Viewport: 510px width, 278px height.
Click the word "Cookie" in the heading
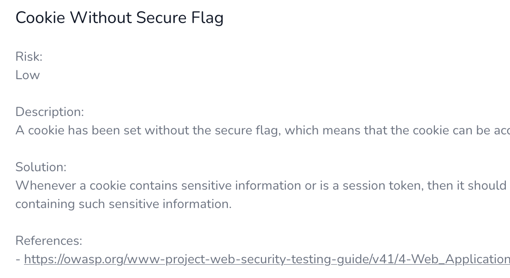(40, 18)
